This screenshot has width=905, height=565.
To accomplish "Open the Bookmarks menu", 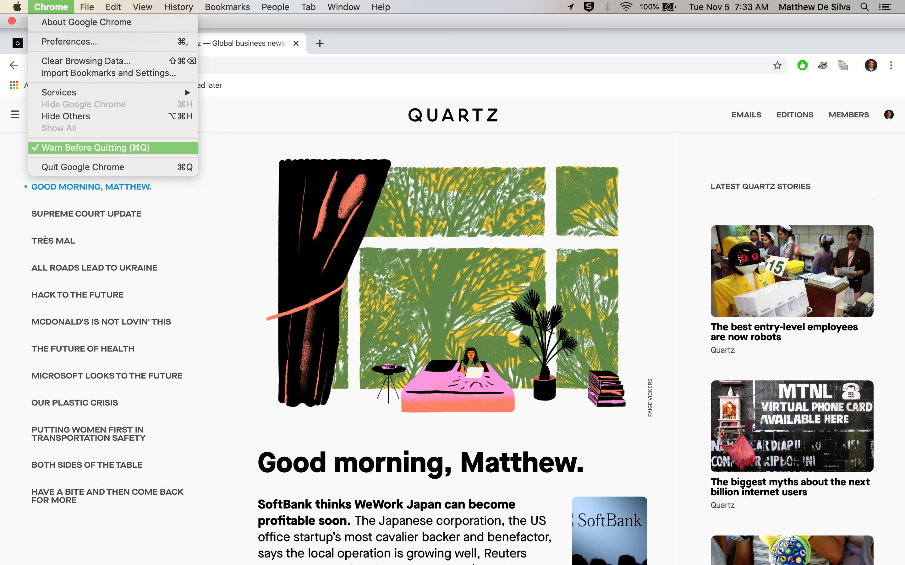I will click(228, 7).
